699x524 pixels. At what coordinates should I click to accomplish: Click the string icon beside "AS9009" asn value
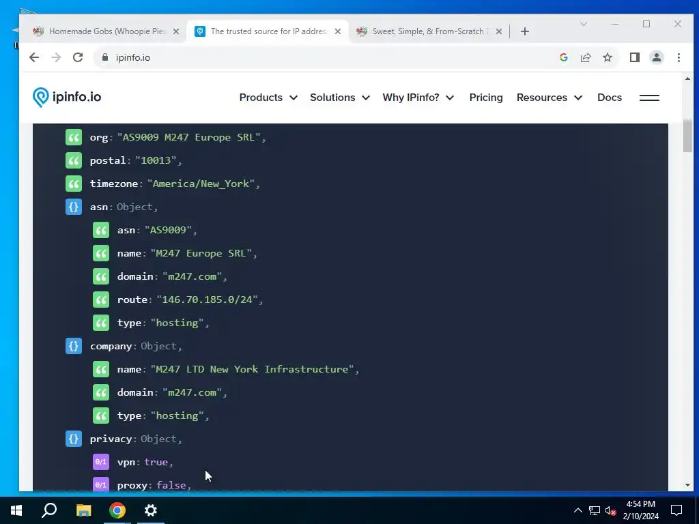(101, 230)
